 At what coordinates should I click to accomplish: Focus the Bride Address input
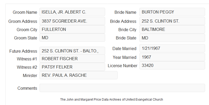pos(172,21)
